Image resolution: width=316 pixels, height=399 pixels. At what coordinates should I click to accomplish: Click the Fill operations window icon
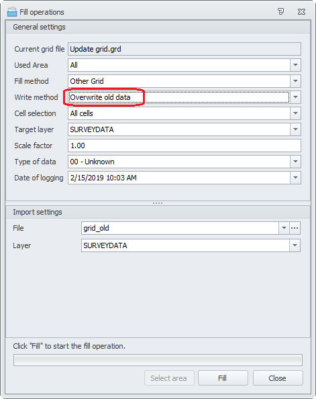[x=12, y=12]
